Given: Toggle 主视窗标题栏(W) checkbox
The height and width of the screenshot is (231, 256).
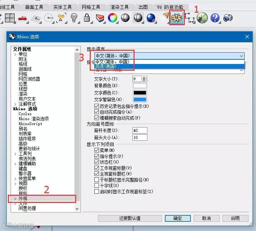Looking at the screenshot, I should coord(96,174).
